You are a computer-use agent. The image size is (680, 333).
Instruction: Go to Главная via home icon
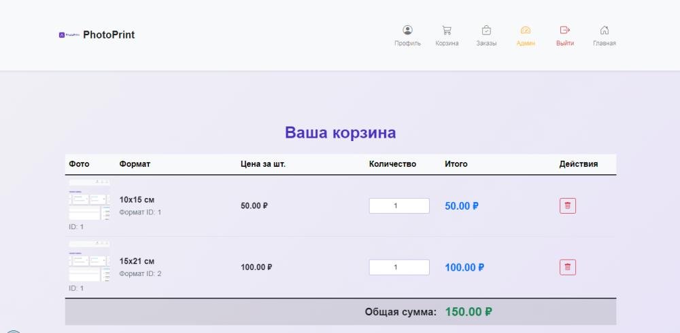point(604,30)
